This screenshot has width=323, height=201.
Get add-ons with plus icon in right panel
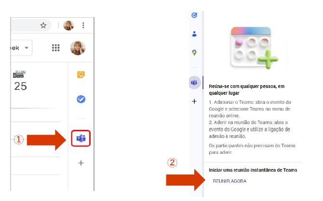194,101
